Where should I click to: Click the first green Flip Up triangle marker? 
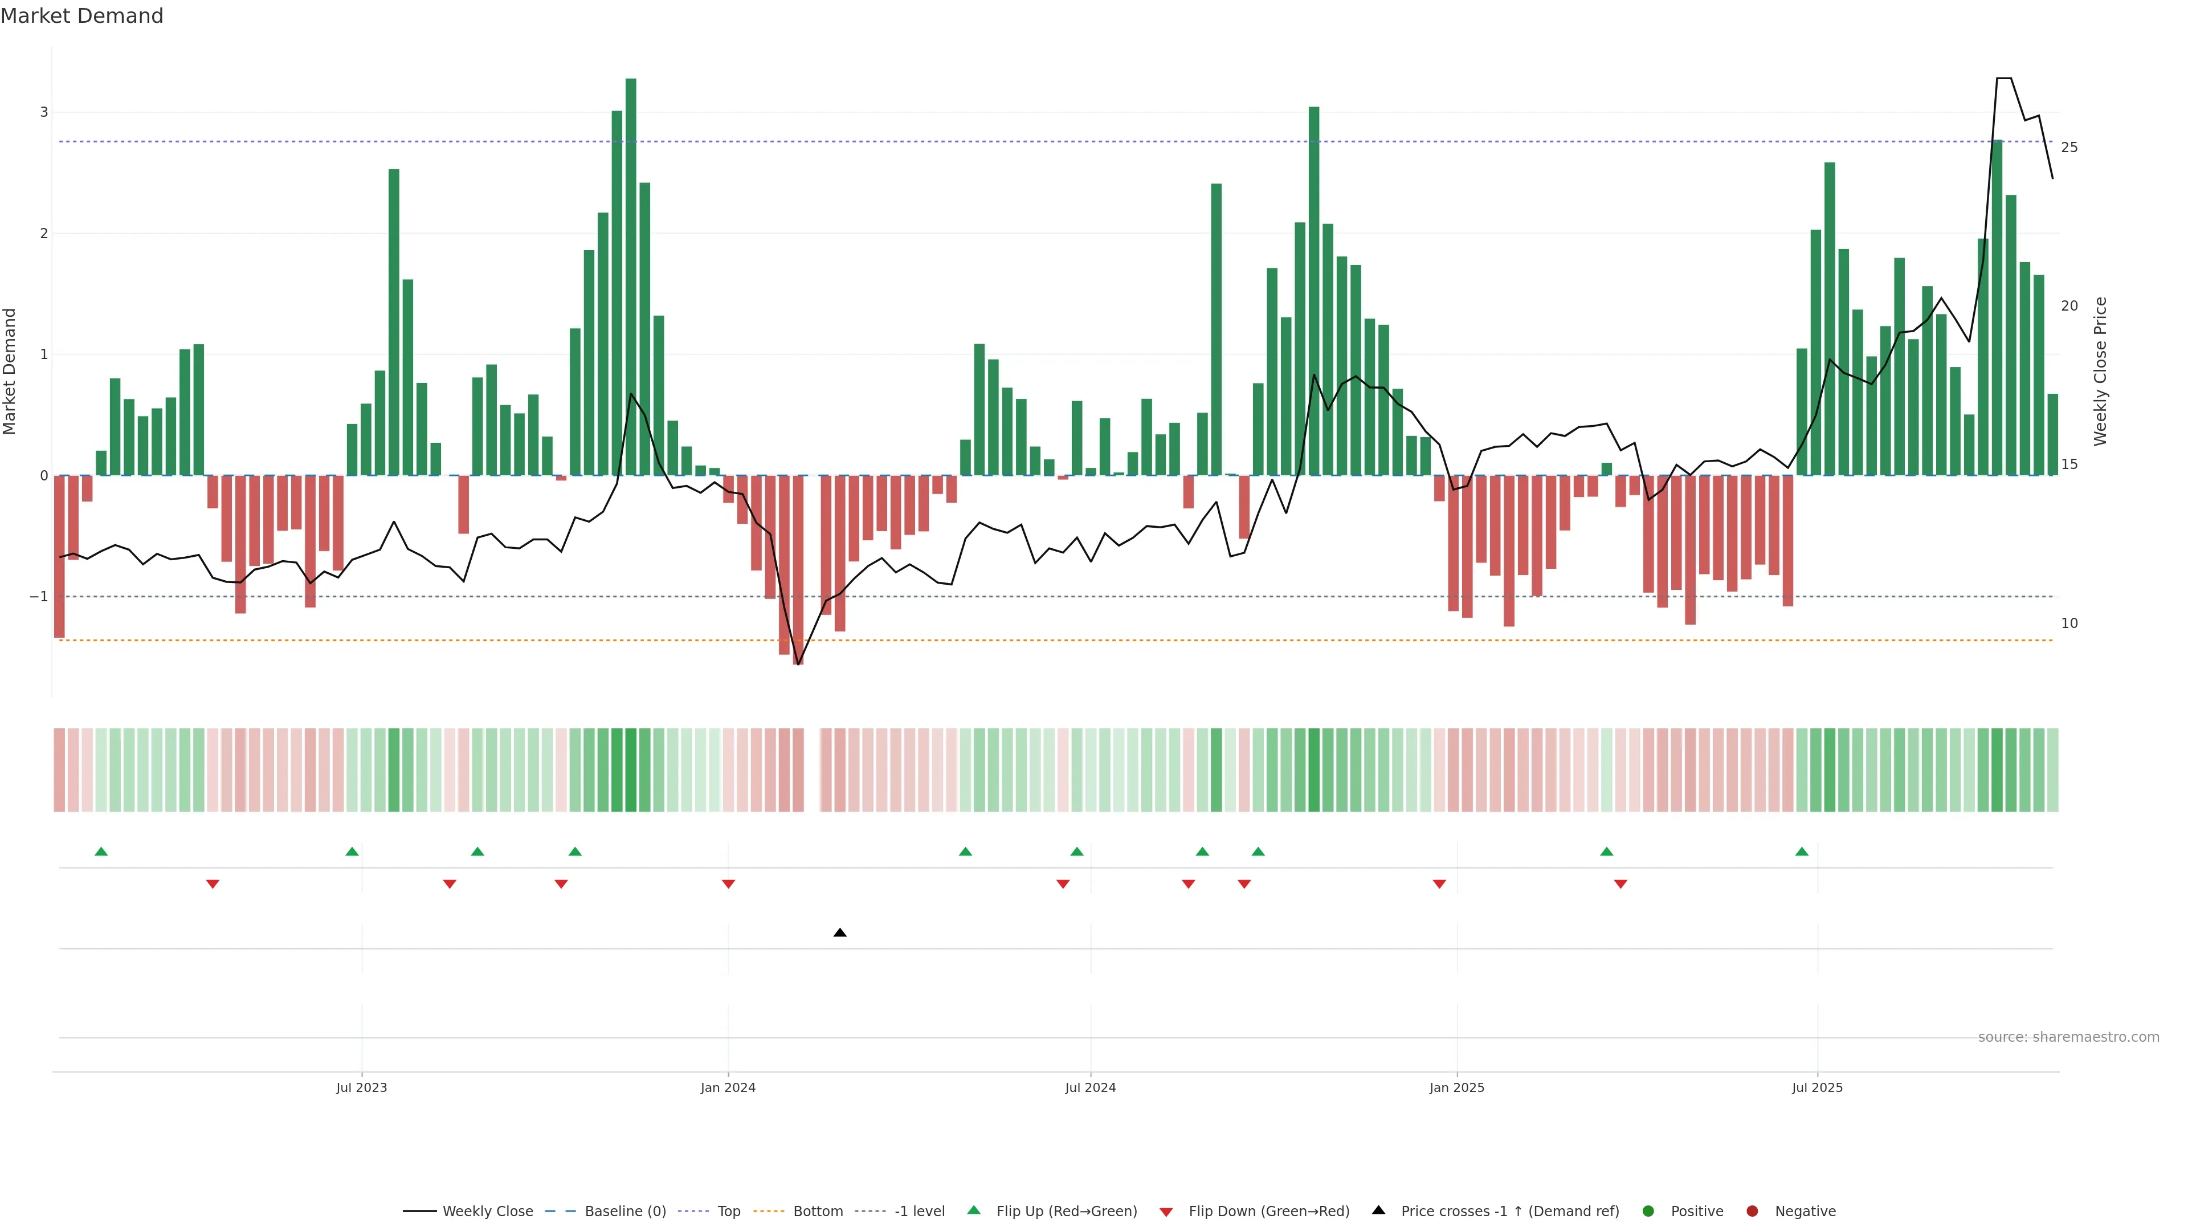coord(101,851)
